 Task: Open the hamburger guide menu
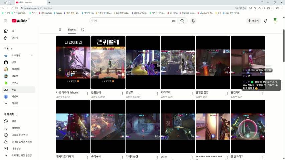[x=6, y=21]
